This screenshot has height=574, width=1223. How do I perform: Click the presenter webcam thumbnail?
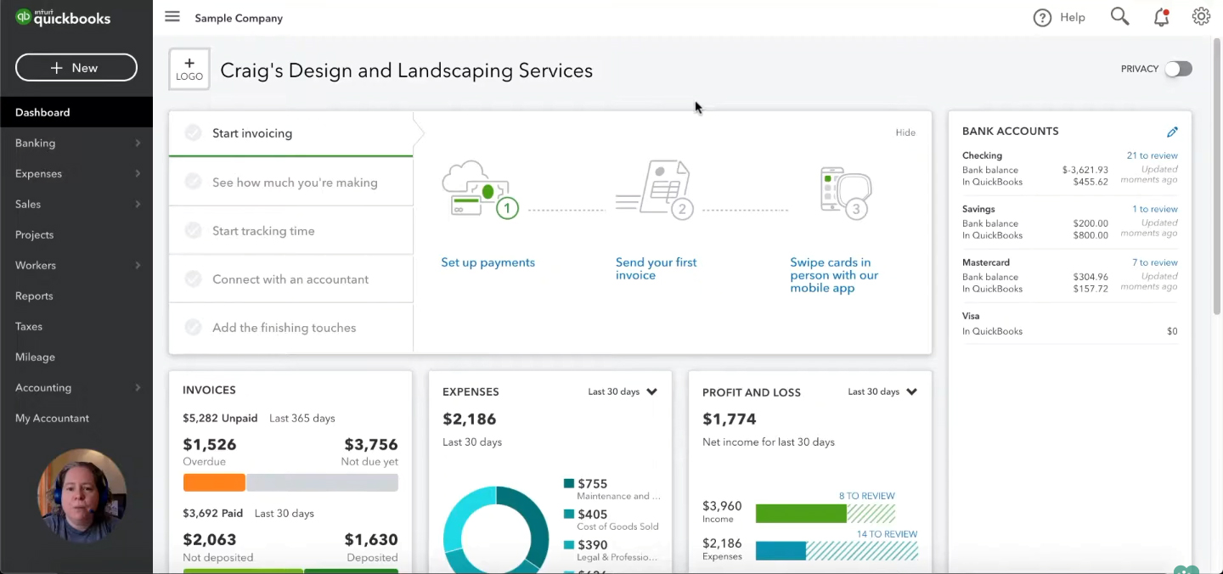[82, 495]
